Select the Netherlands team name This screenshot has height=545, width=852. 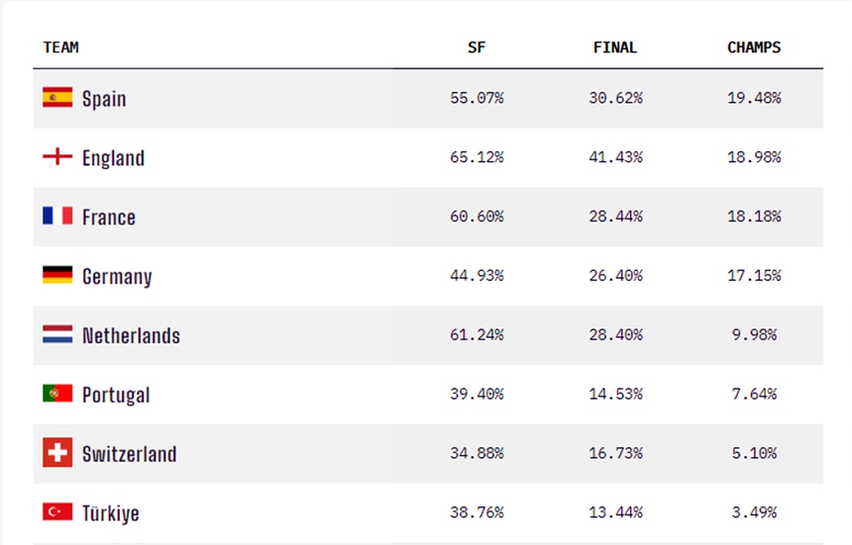coord(131,336)
